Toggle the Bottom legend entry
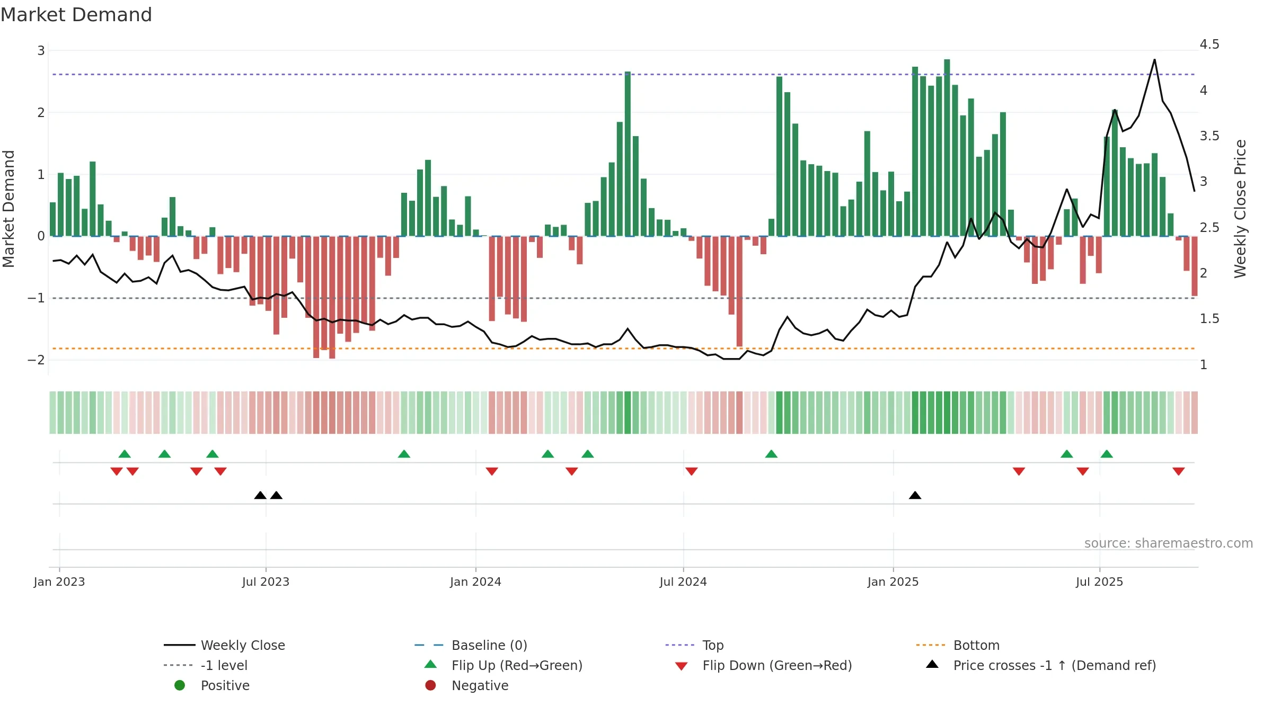 (958, 645)
